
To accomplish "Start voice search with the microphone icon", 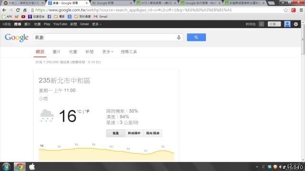I will tap(179, 38).
